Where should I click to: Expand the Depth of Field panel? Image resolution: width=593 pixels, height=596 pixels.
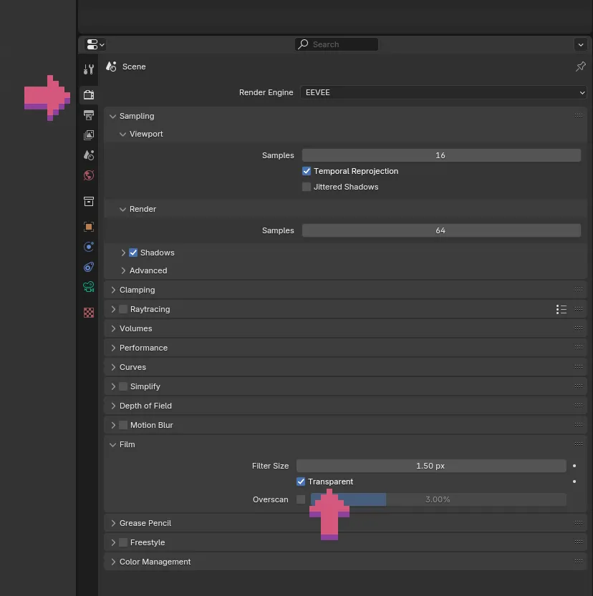click(145, 406)
